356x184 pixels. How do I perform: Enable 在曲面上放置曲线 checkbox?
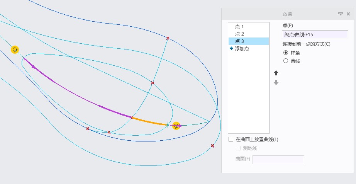click(x=231, y=139)
